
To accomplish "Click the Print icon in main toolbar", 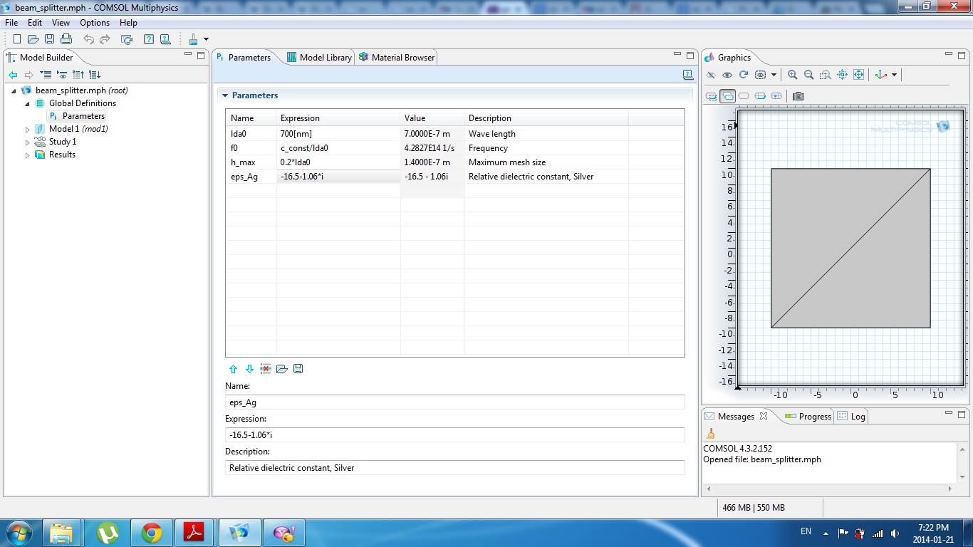I will click(66, 39).
